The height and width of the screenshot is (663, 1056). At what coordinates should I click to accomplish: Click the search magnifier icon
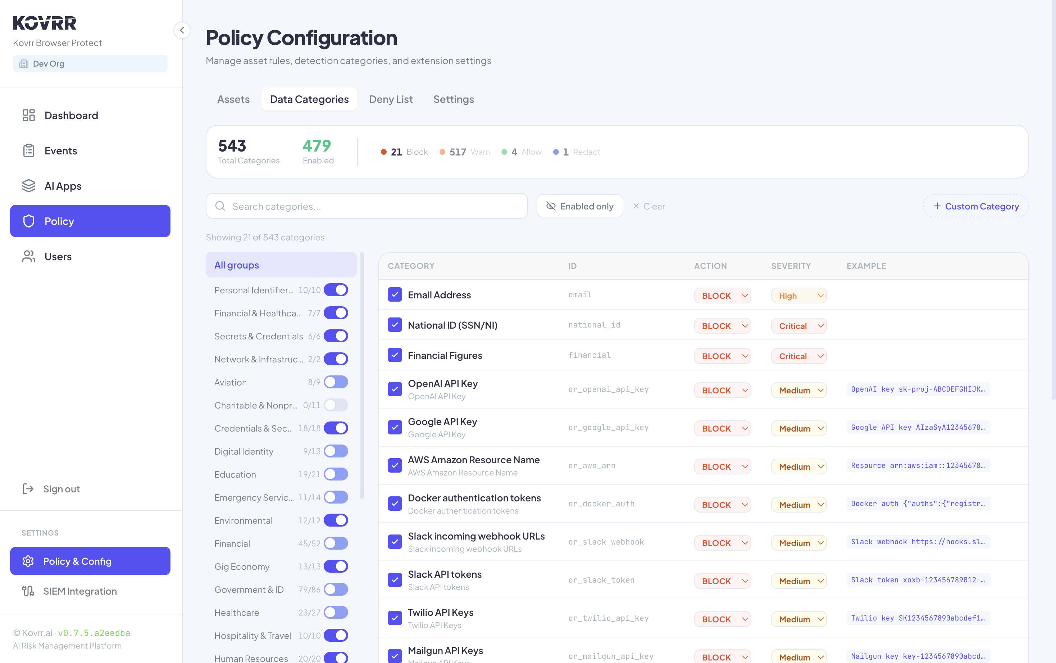(x=220, y=206)
